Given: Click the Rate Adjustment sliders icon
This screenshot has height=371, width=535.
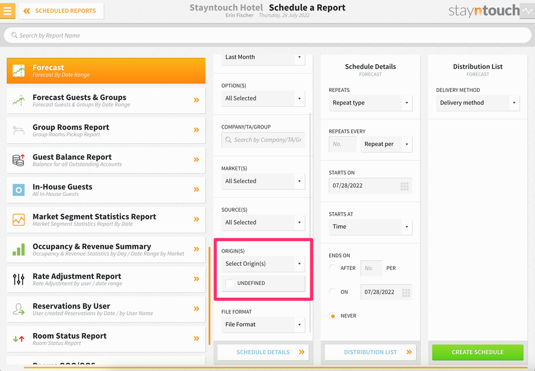Looking at the screenshot, I should pyautogui.click(x=19, y=279).
